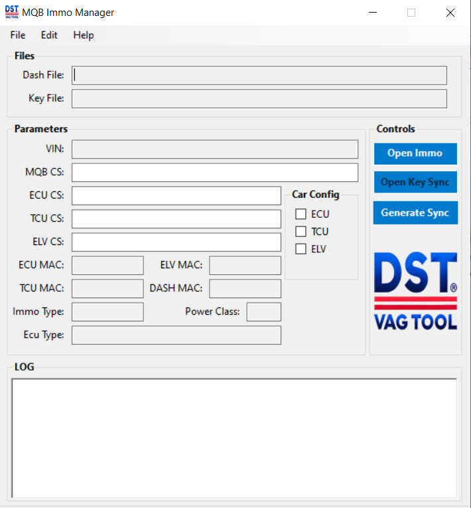Click inside the LOG text area
This screenshot has height=508, width=471.
click(234, 438)
